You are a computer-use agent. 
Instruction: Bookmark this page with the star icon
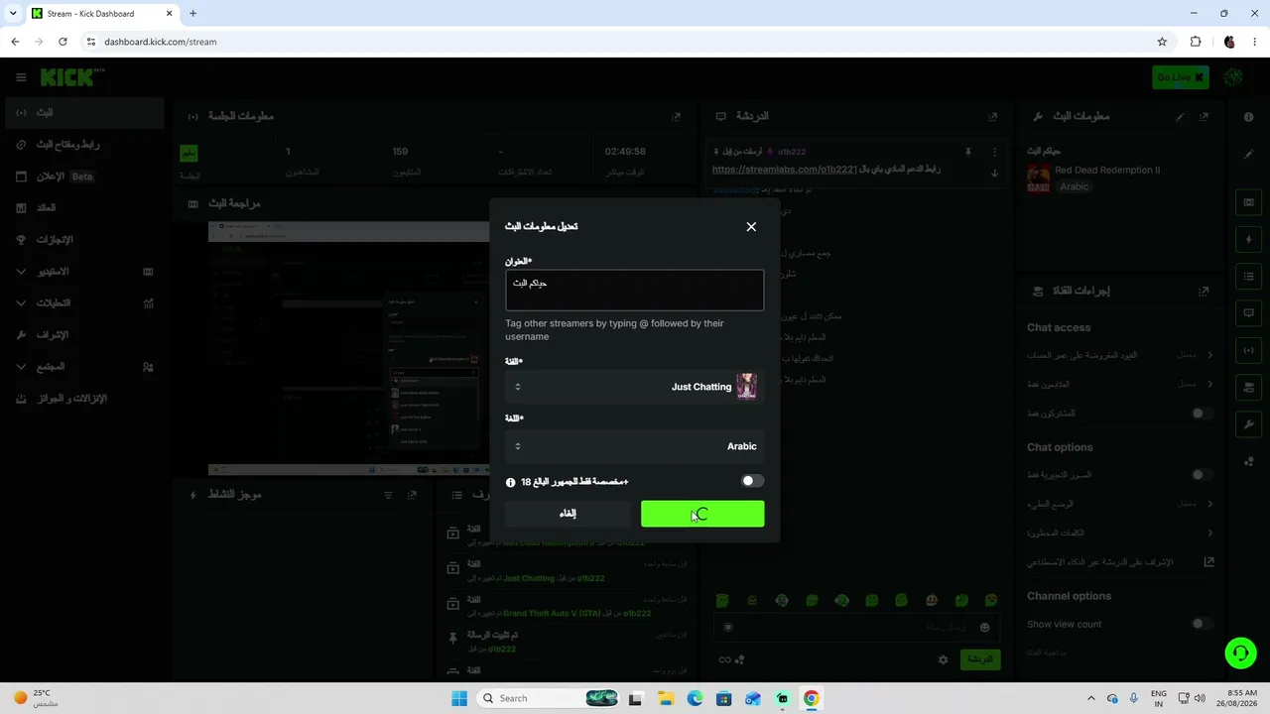(1162, 42)
